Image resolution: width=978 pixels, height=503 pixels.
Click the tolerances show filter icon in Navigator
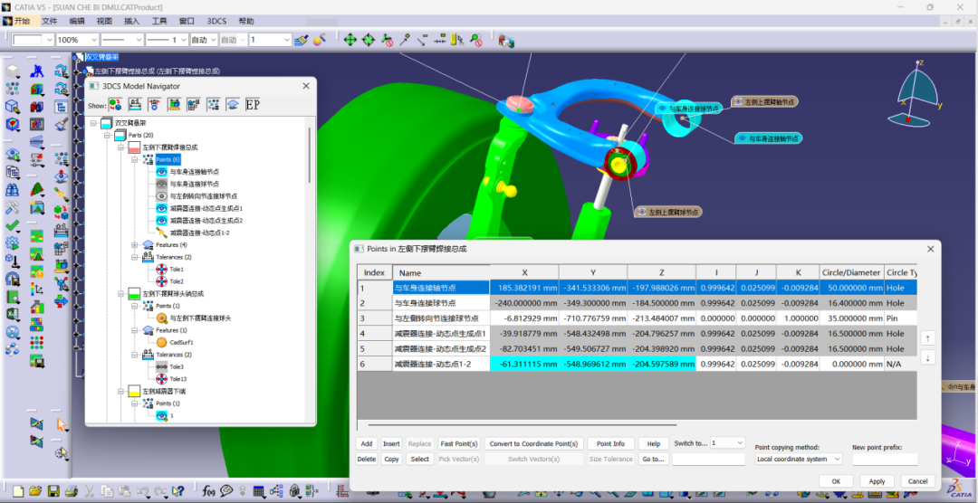[x=135, y=105]
